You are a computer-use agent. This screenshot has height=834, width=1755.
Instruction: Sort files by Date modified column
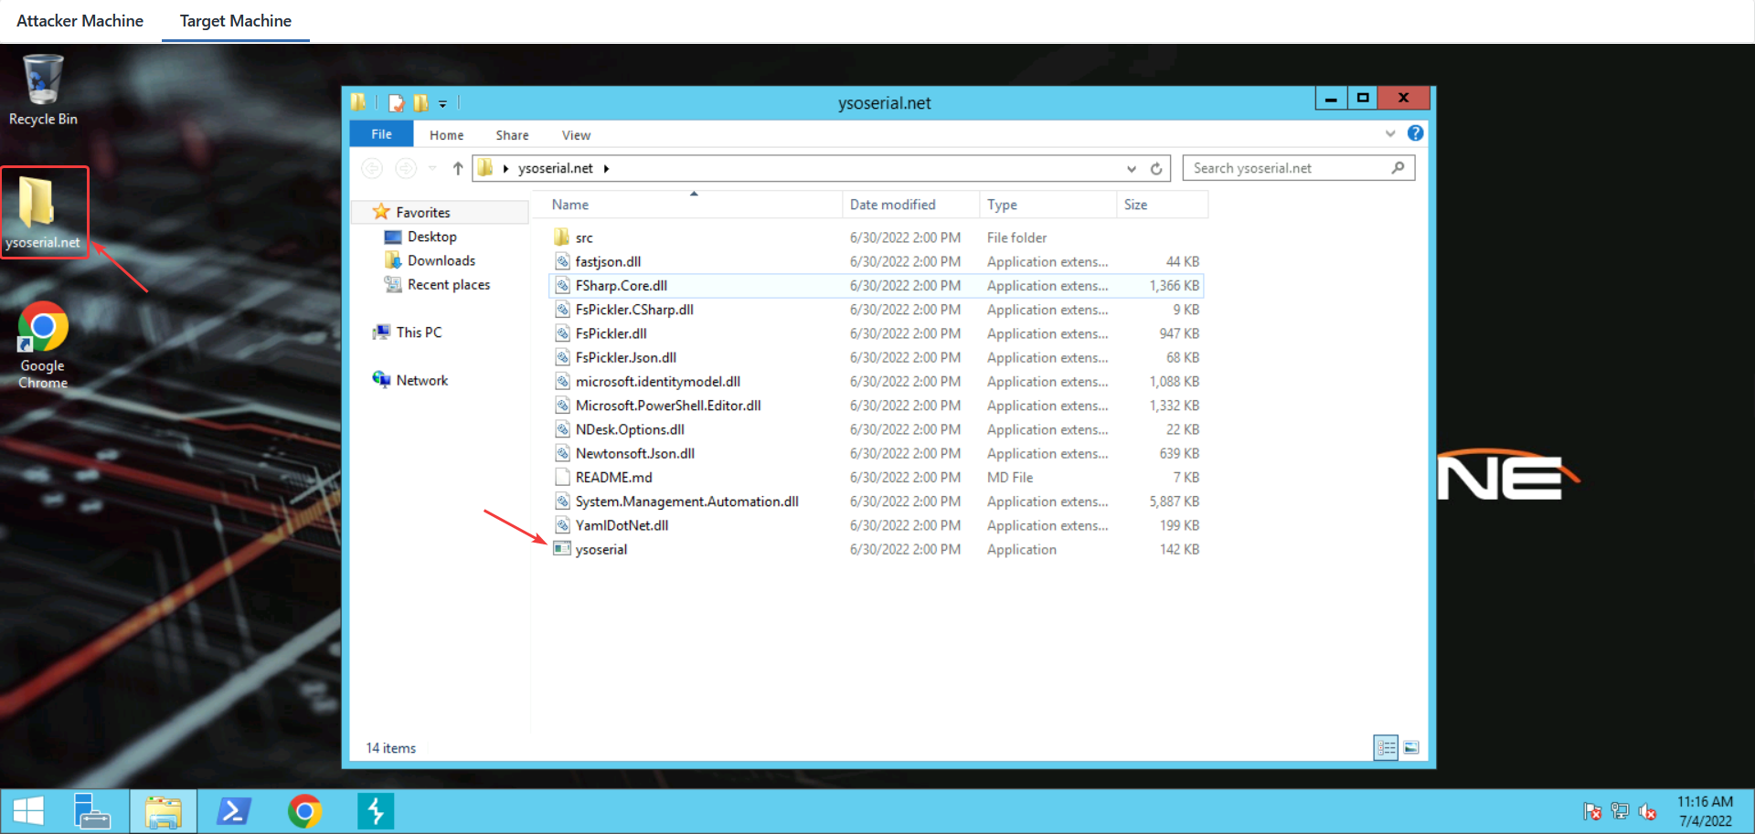click(x=892, y=205)
